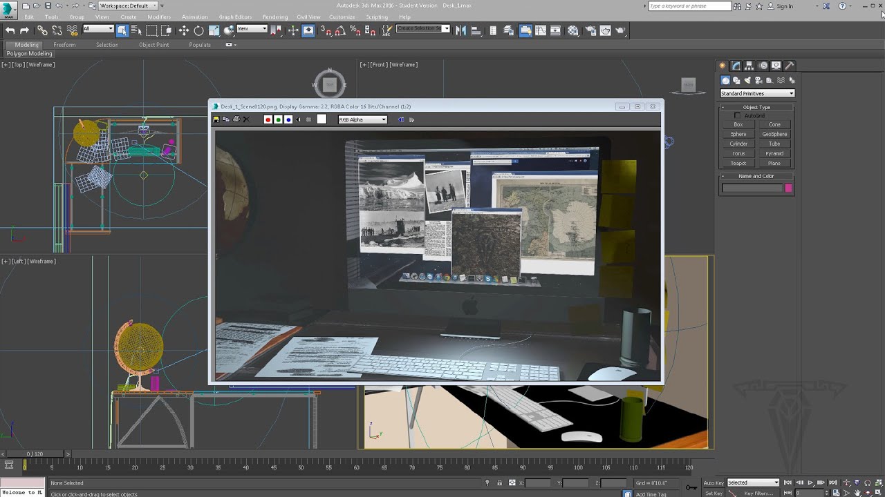Open Select by Name list
The height and width of the screenshot is (497, 885).
tap(136, 30)
